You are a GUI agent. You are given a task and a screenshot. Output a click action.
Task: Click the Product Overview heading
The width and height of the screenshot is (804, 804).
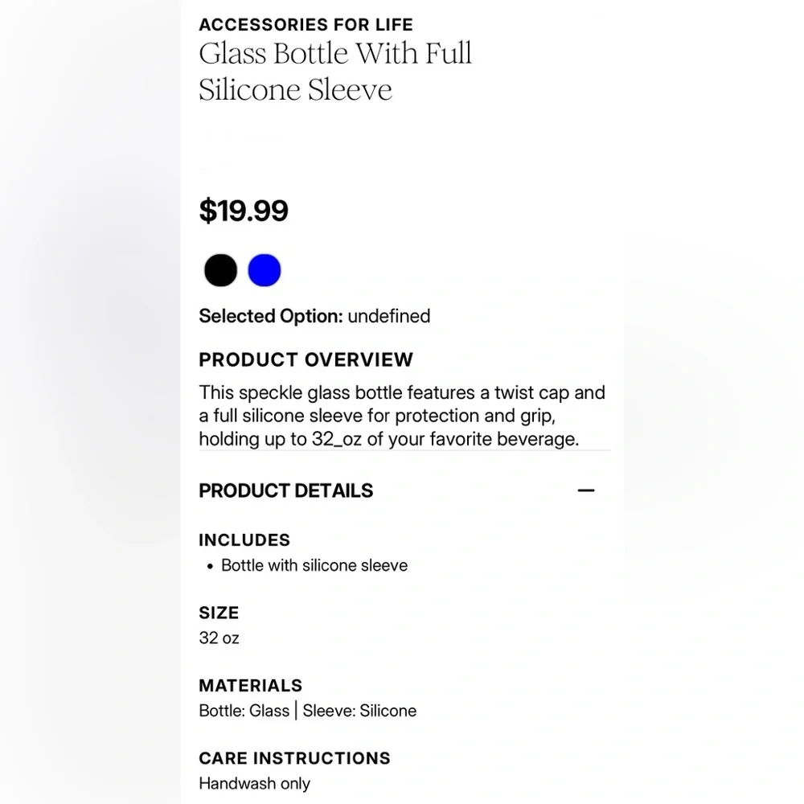pos(306,359)
